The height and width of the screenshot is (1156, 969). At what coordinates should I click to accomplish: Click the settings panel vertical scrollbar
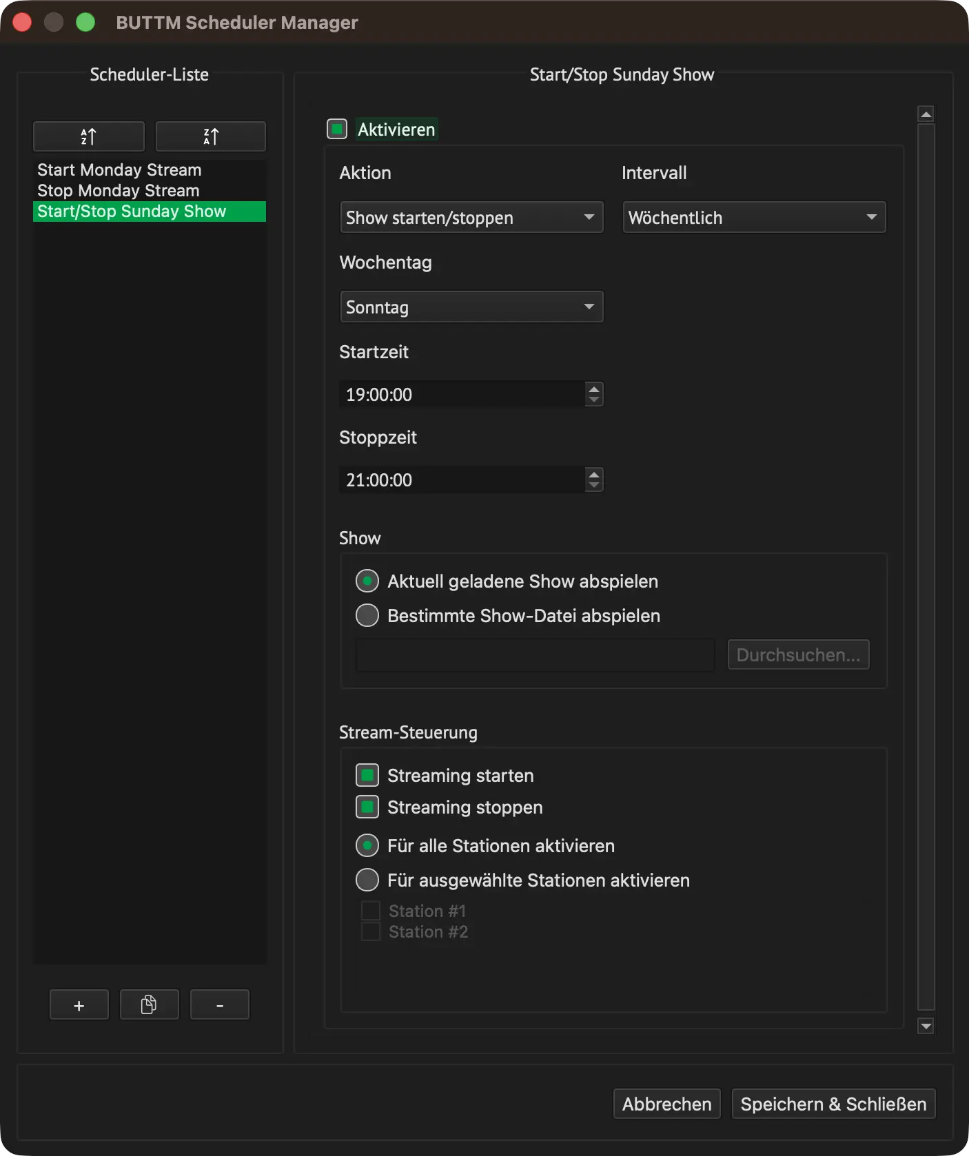[x=926, y=566]
